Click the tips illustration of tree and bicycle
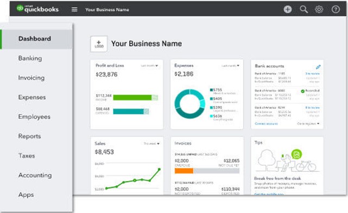 (x=287, y=160)
